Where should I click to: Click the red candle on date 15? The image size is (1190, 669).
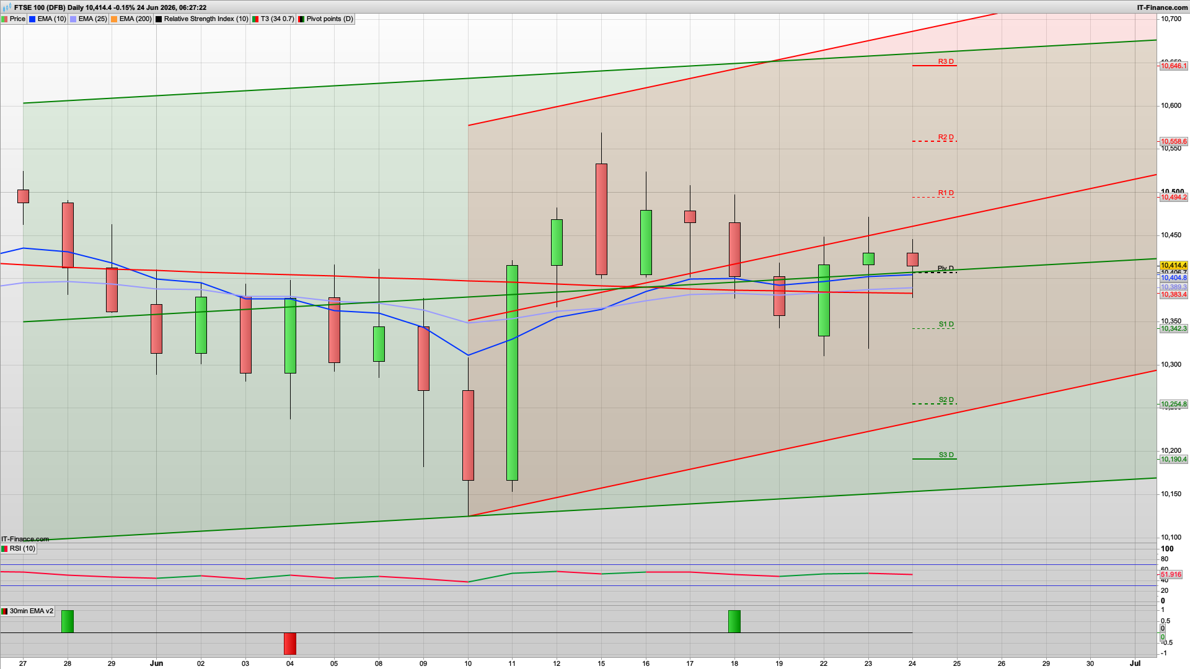coord(601,219)
